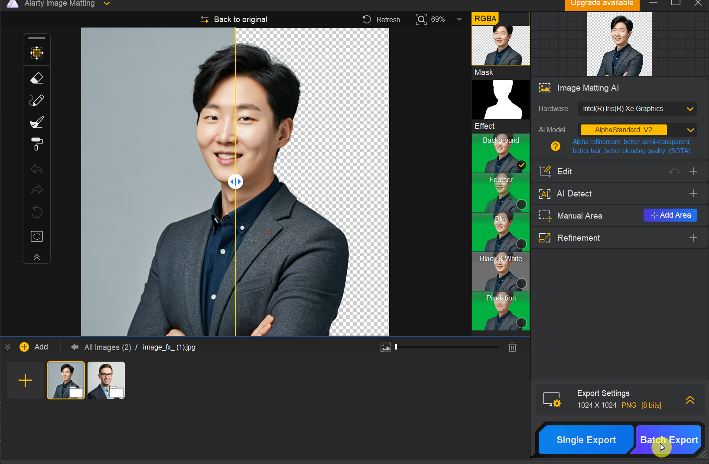Click the image_fx_ (1).jpg filename
Screen dimensions: 709x464
[169, 347]
